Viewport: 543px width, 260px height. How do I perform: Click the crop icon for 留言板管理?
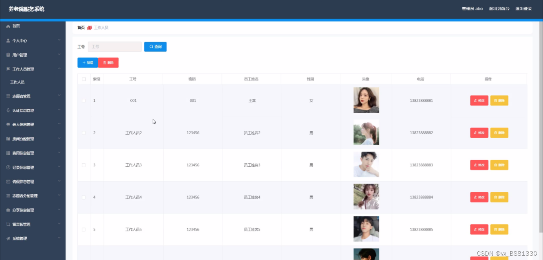coord(8,224)
